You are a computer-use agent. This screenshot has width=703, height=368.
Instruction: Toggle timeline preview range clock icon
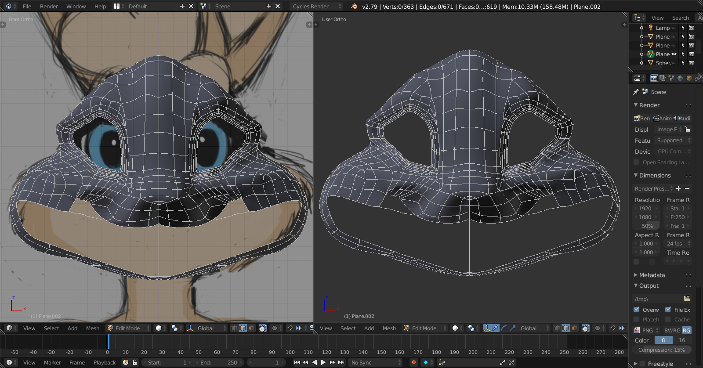(126, 362)
